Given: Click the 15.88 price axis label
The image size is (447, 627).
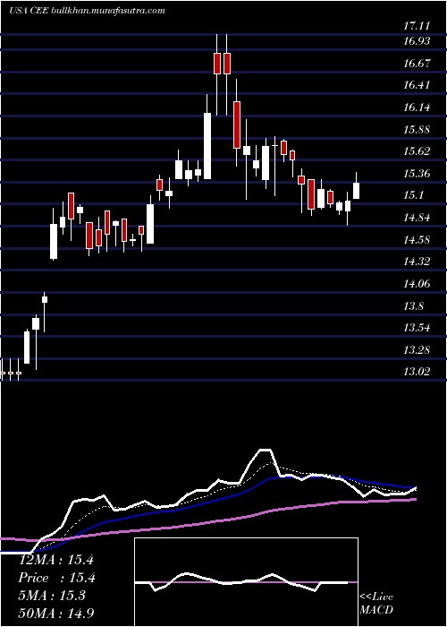Looking at the screenshot, I should click(x=417, y=130).
